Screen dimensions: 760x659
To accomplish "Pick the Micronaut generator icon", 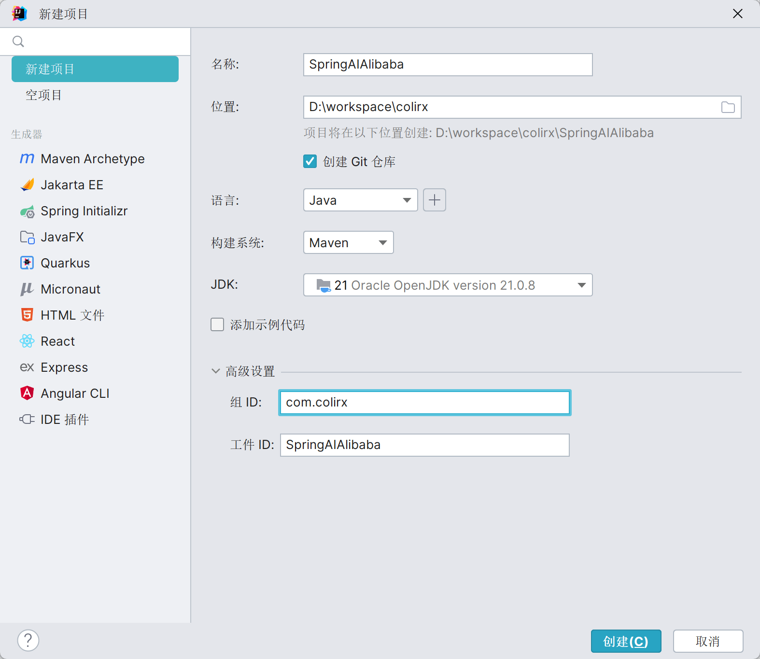I will [27, 289].
